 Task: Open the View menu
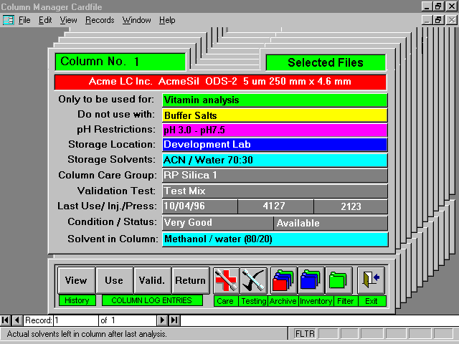(x=69, y=20)
